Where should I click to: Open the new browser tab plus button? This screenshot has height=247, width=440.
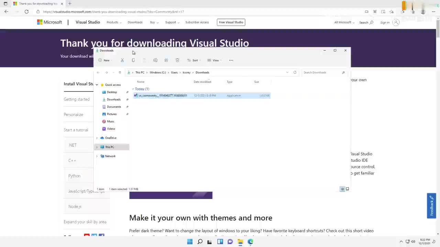point(70,3)
